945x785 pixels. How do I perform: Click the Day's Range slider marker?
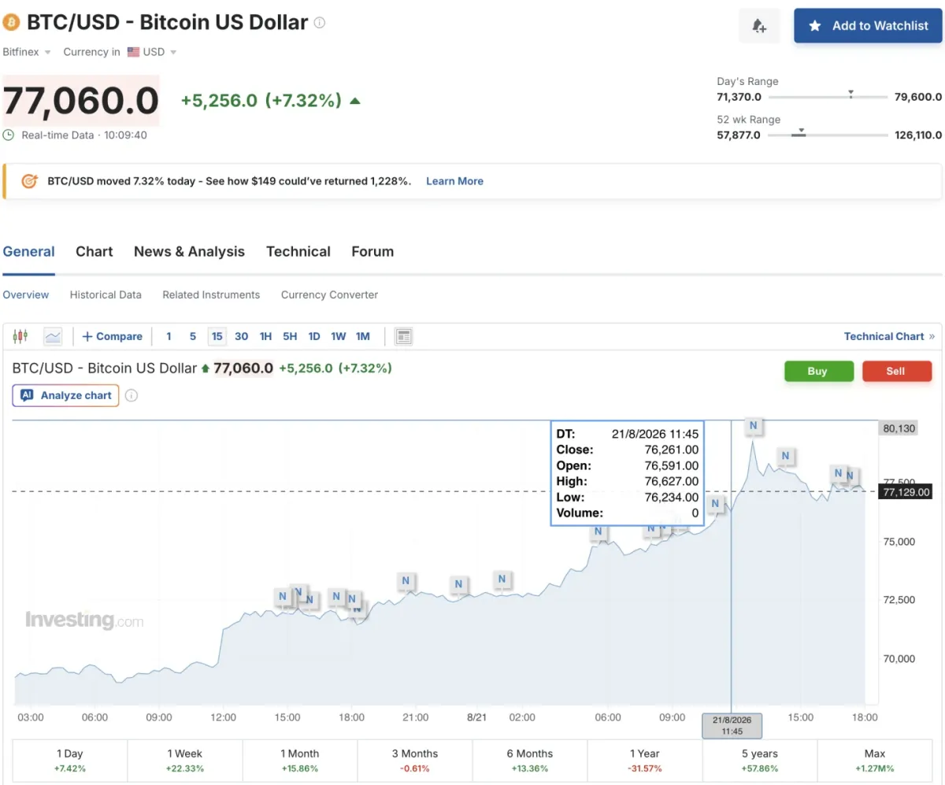pos(851,93)
